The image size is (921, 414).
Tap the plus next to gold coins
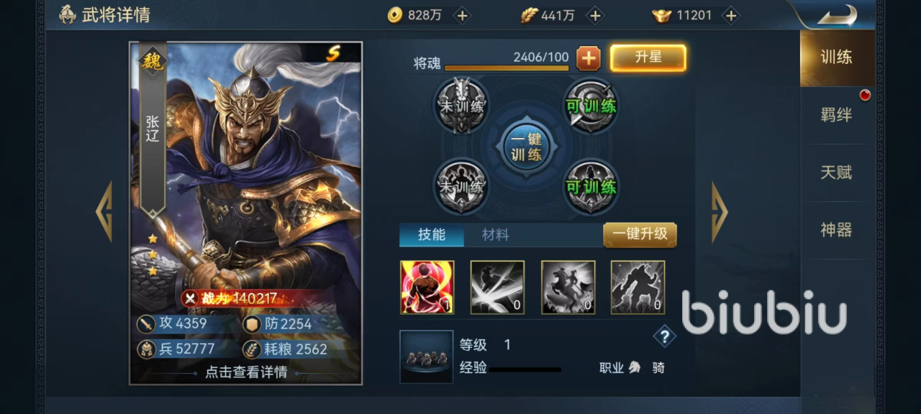pyautogui.click(x=462, y=15)
